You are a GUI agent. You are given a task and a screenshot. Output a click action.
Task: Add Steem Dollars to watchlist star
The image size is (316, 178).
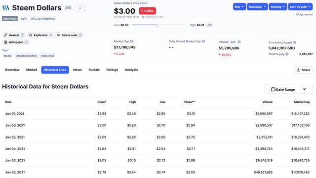(x=80, y=8)
